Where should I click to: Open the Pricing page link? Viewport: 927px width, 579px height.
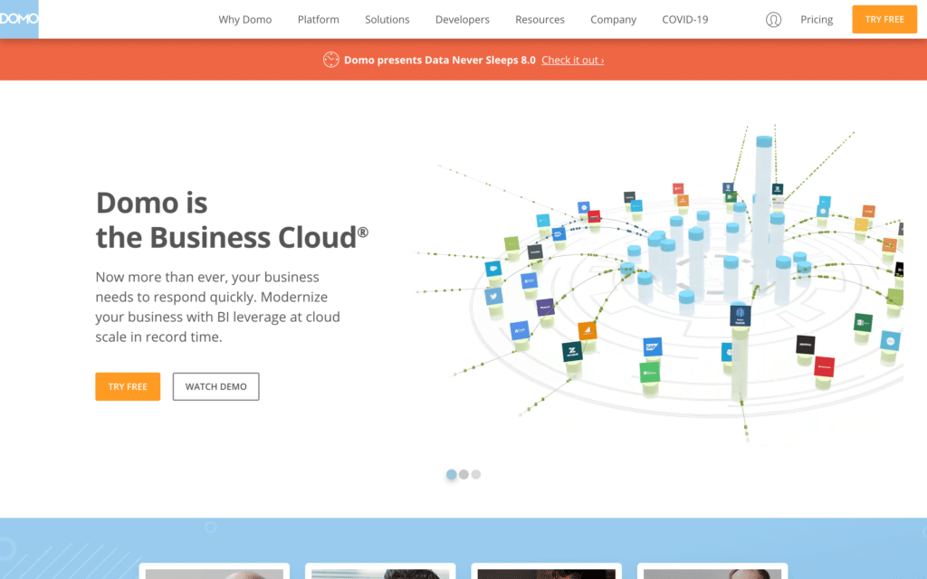pyautogui.click(x=817, y=20)
